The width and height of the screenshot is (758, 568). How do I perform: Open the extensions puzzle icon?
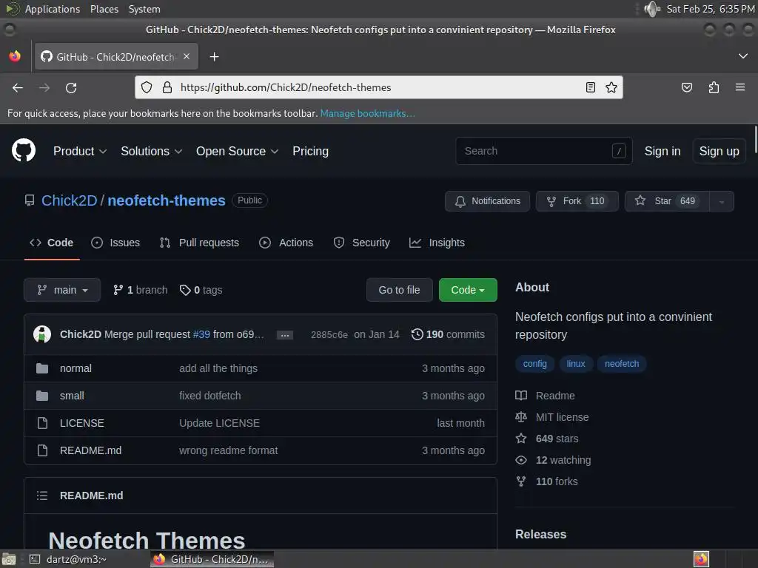714,87
